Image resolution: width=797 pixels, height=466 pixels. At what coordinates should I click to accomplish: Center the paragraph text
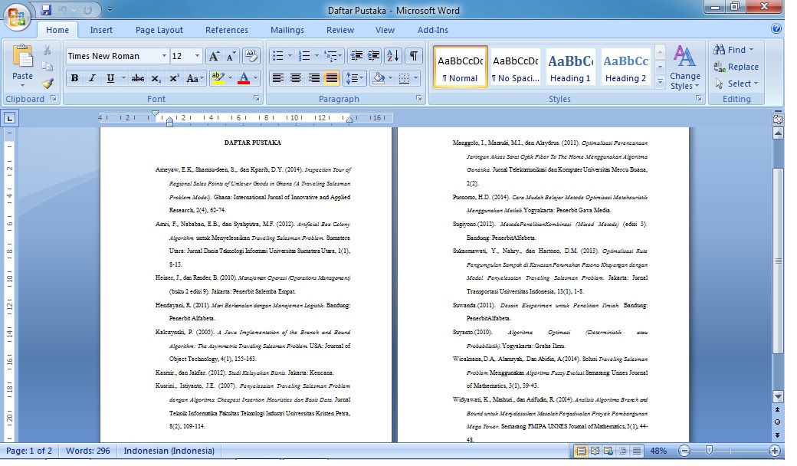click(295, 78)
